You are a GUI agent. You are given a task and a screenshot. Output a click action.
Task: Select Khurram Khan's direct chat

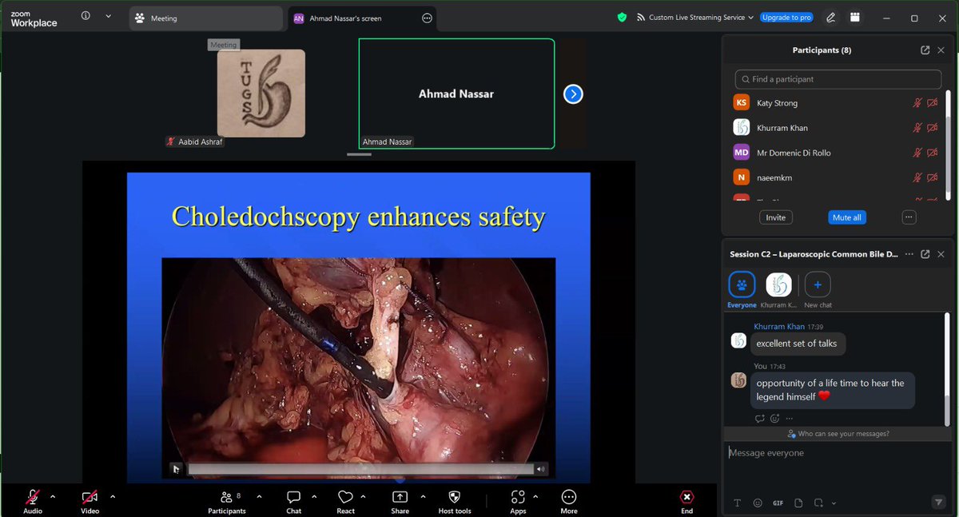pyautogui.click(x=778, y=290)
